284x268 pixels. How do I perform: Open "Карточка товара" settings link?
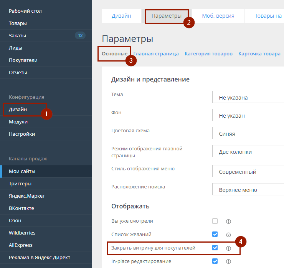click(x=259, y=54)
